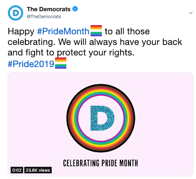The width and height of the screenshot is (196, 179).
Task: Click The Democrats display name
Action: (49, 9)
